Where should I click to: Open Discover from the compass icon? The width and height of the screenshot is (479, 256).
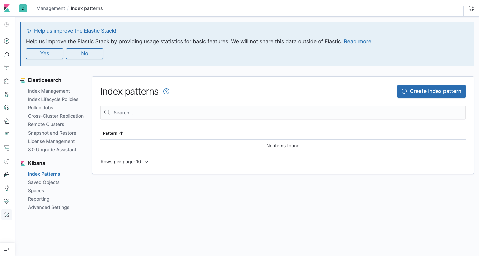7,41
